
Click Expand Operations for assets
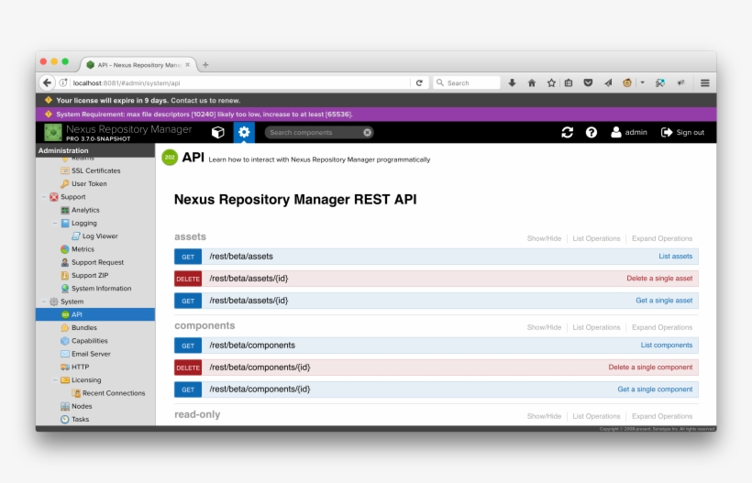pyautogui.click(x=662, y=238)
